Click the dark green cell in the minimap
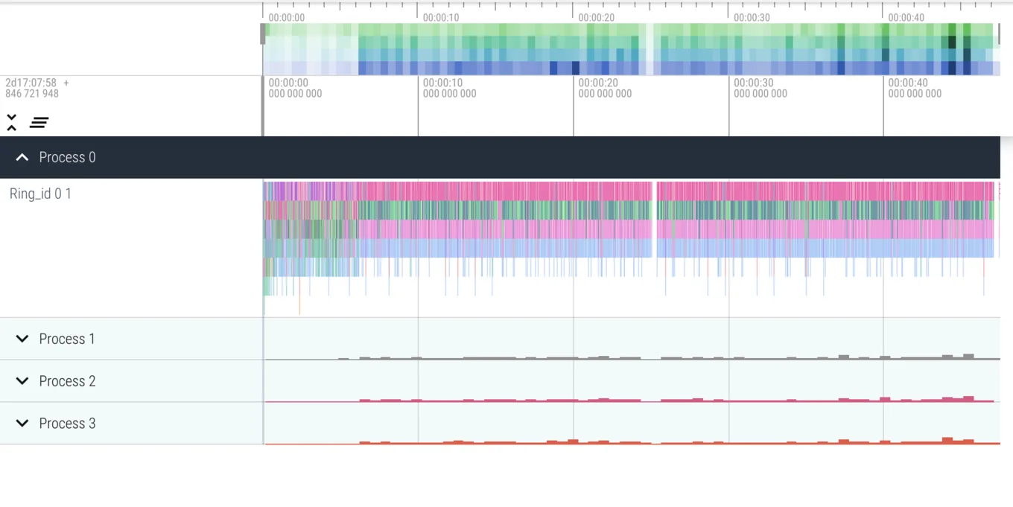This screenshot has height=507, width=1013. [952, 42]
